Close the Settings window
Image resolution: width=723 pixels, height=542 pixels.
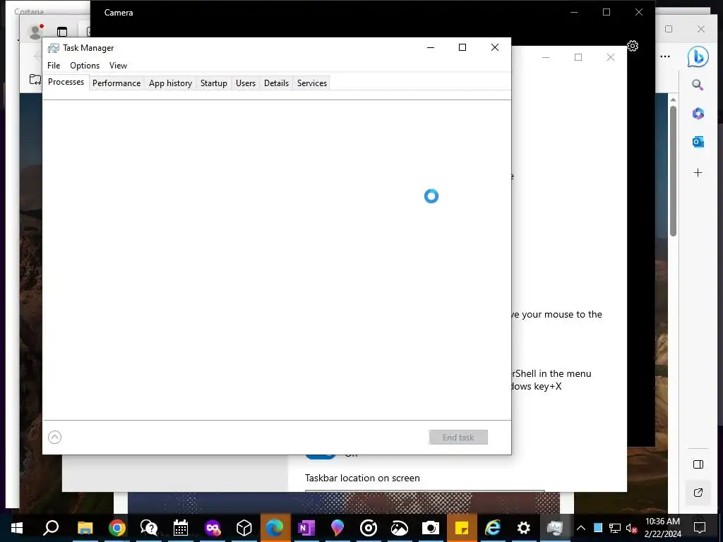pyautogui.click(x=611, y=57)
